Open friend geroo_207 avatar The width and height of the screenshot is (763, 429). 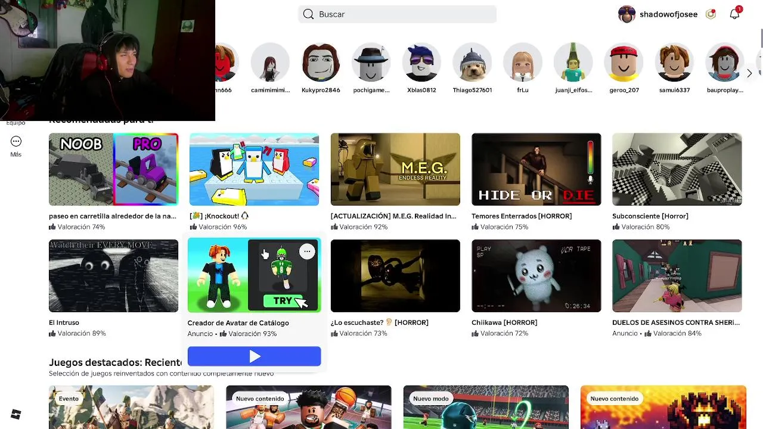624,62
